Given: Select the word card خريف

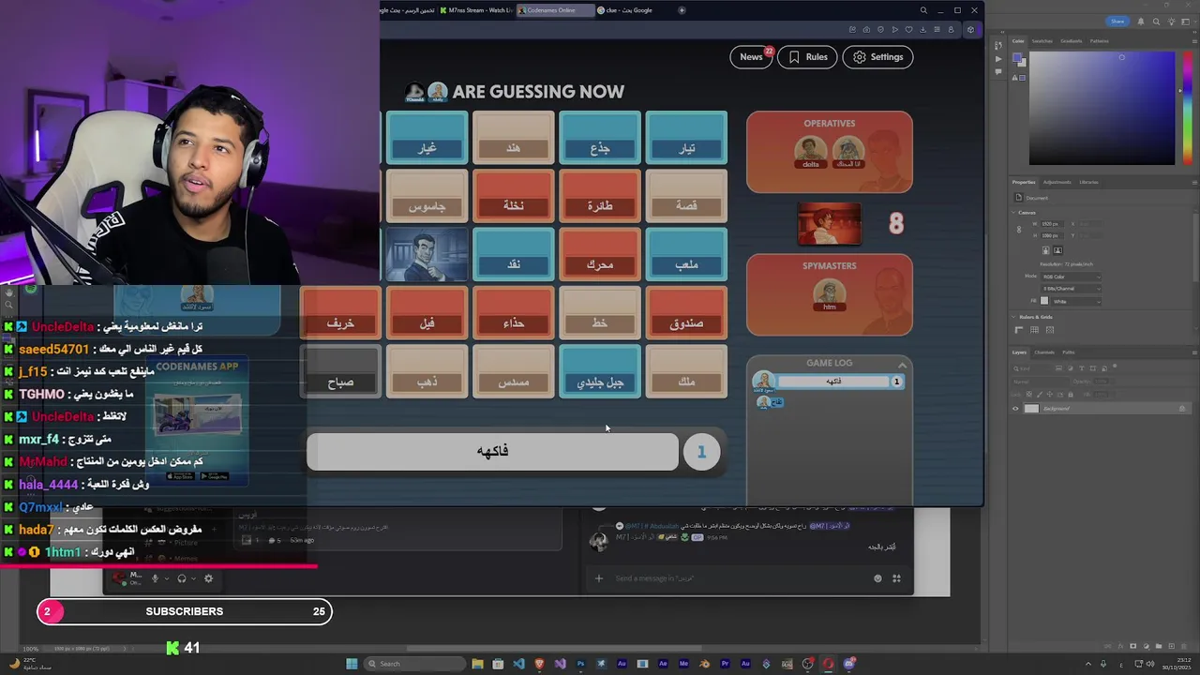Looking at the screenshot, I should pos(340,313).
